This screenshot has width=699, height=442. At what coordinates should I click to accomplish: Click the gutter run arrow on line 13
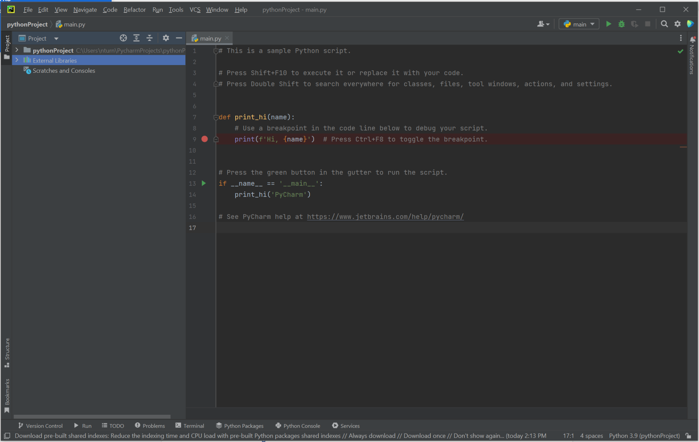[204, 183]
